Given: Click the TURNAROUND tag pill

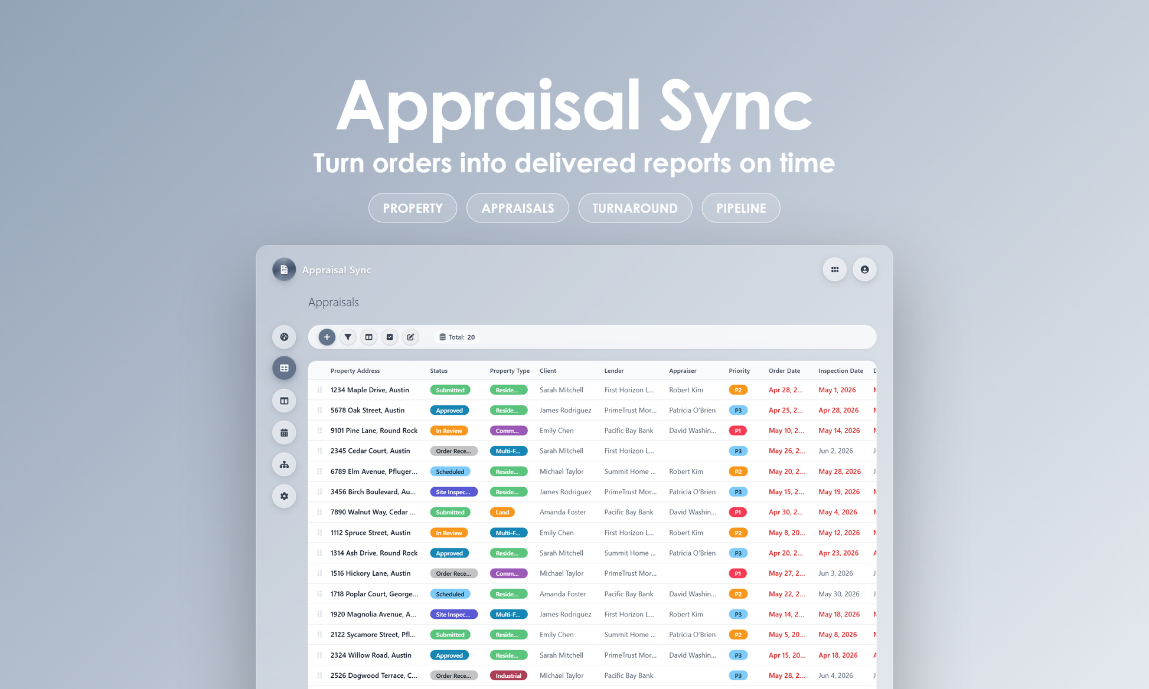Looking at the screenshot, I should [x=635, y=208].
